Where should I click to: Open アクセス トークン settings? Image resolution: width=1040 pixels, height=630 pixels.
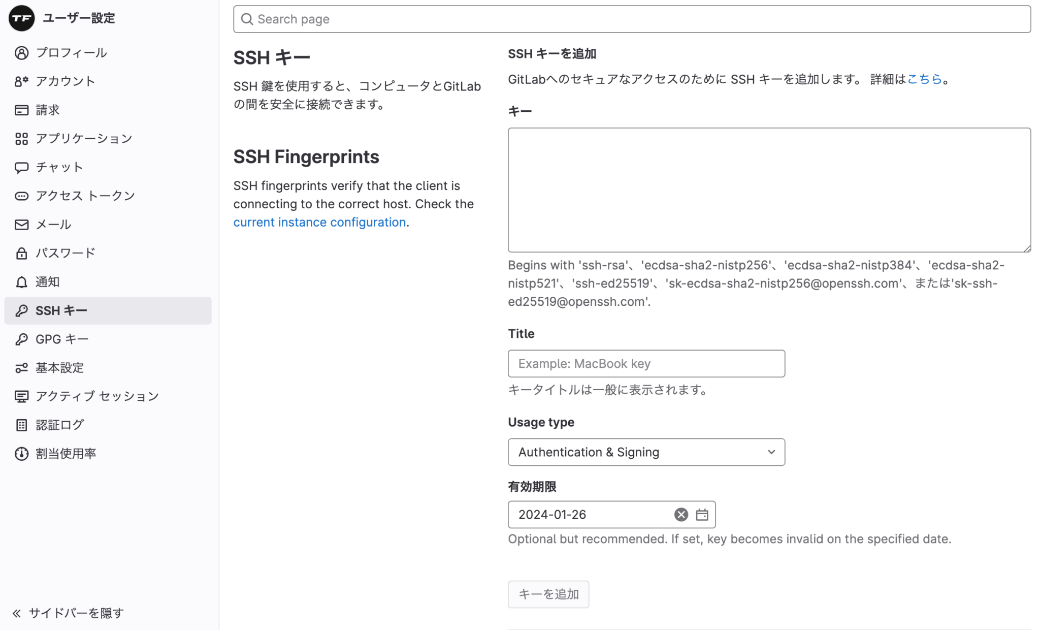click(84, 196)
